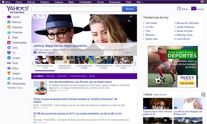The height and width of the screenshot is (124, 207).
Task: Click the Buscar search button
Action: (x=130, y=9)
